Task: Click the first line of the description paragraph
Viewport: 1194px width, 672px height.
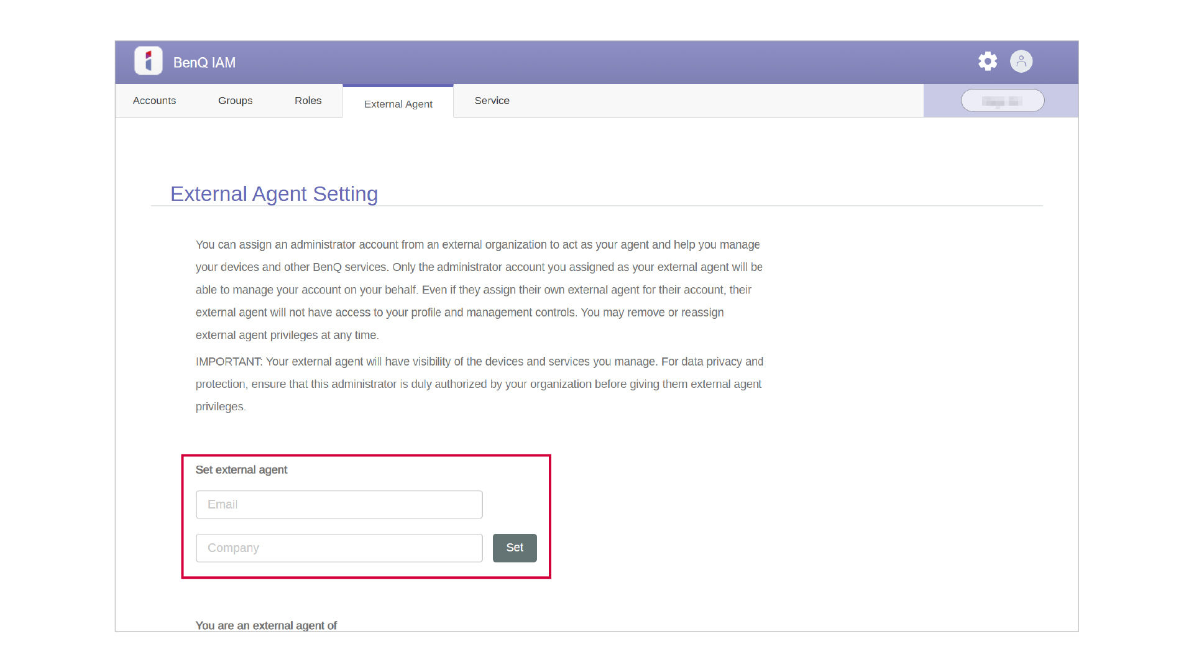Action: pos(477,245)
